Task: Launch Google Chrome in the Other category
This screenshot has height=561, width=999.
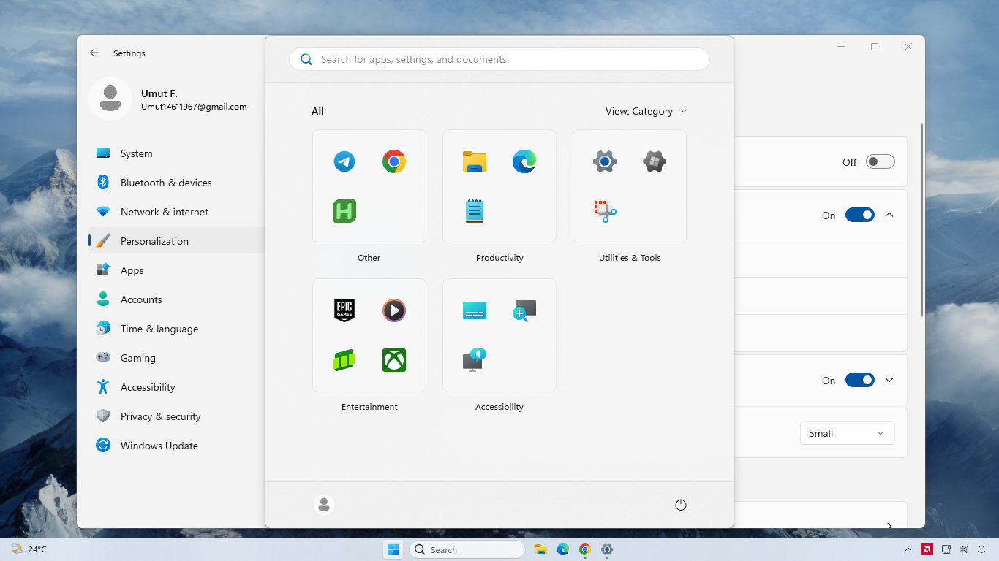Action: [394, 161]
